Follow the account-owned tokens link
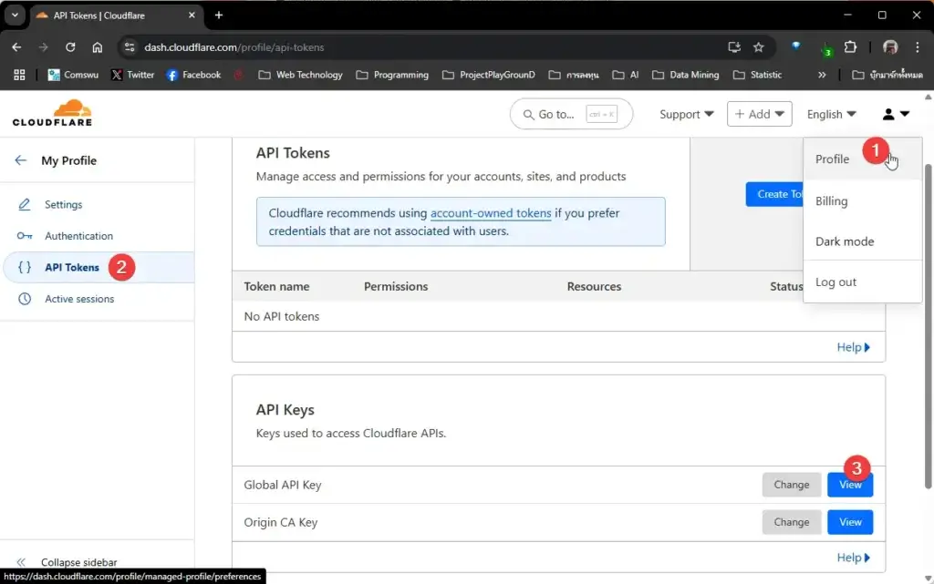The image size is (934, 584). tap(491, 213)
